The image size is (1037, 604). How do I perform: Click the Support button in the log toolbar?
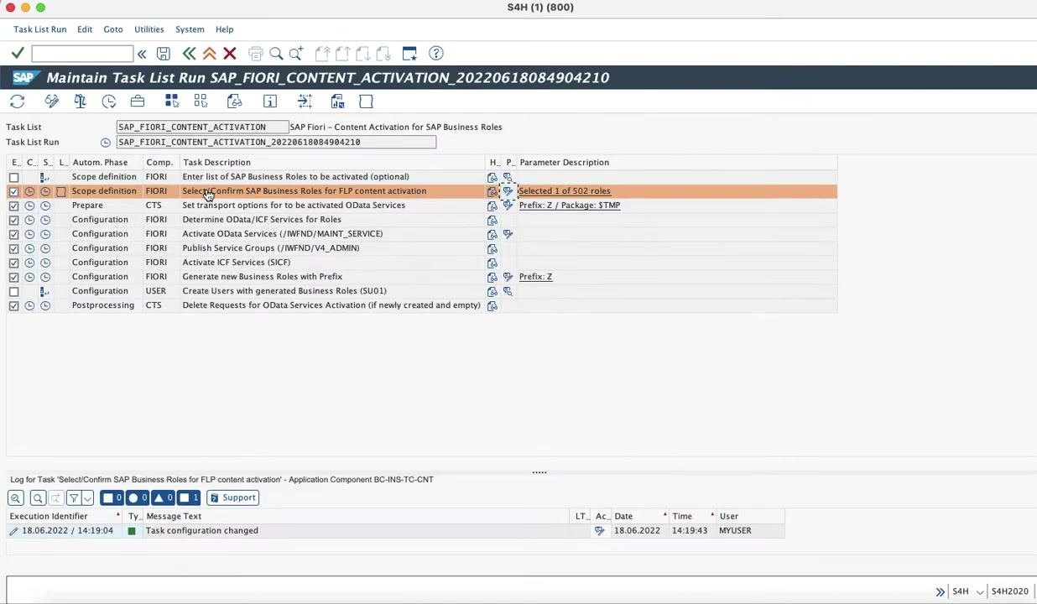click(x=232, y=497)
